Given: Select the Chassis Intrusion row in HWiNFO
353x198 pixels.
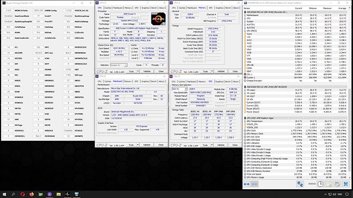Looking at the screenshot, I should click(296, 81).
